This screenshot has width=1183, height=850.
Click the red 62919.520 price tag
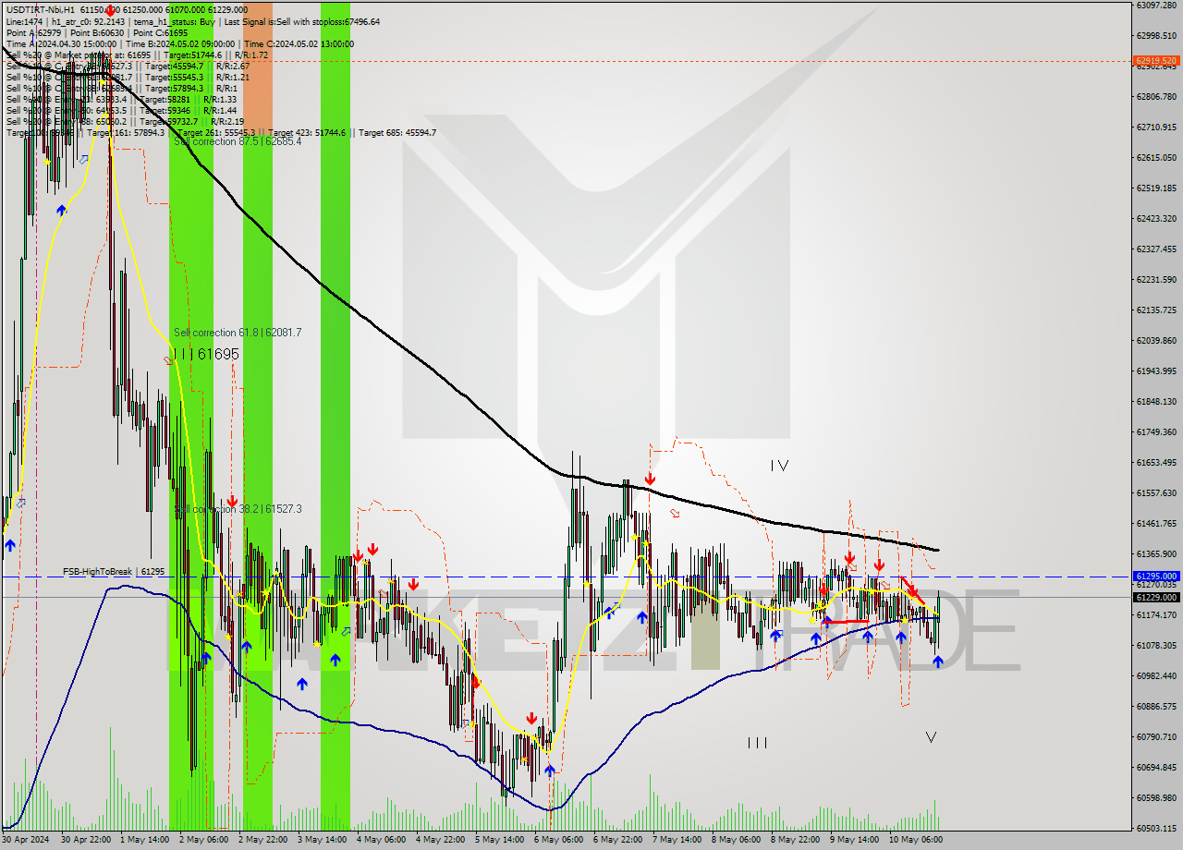click(x=1156, y=61)
